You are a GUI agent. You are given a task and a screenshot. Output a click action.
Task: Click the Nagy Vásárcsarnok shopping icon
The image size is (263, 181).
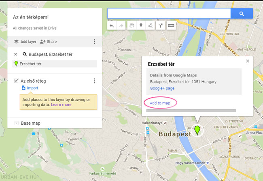[x=208, y=163]
